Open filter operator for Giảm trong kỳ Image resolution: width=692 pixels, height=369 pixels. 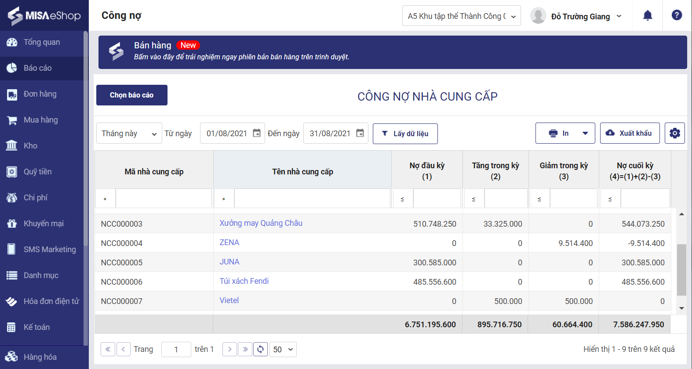(540, 199)
